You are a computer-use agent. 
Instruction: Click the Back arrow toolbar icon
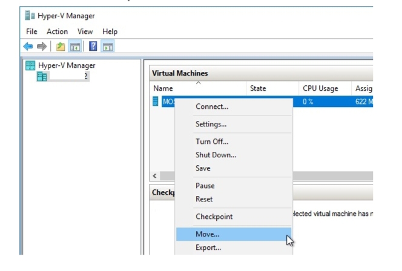[28, 47]
